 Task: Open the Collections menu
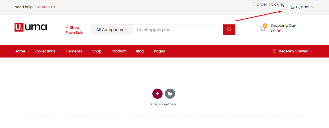point(45,51)
